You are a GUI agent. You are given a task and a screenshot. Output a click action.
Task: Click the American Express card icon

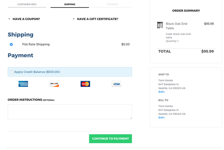23,84
